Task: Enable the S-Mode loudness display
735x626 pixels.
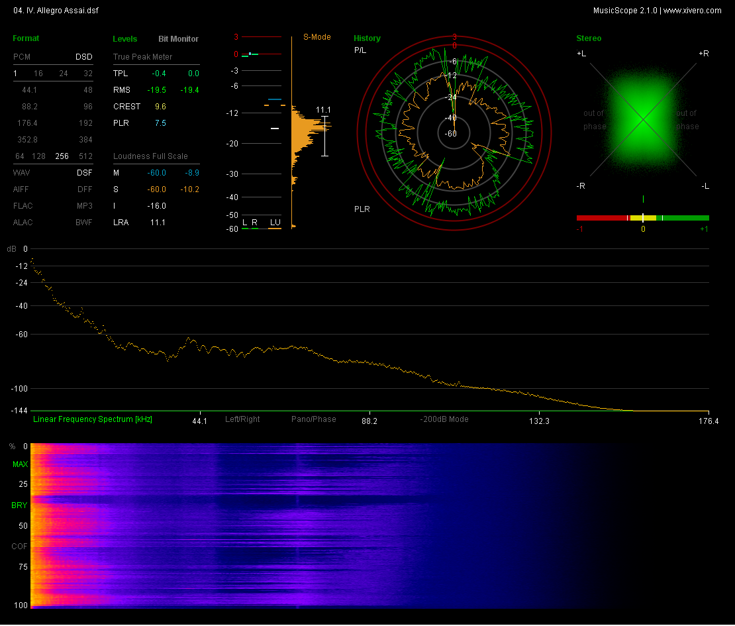Action: click(x=317, y=37)
